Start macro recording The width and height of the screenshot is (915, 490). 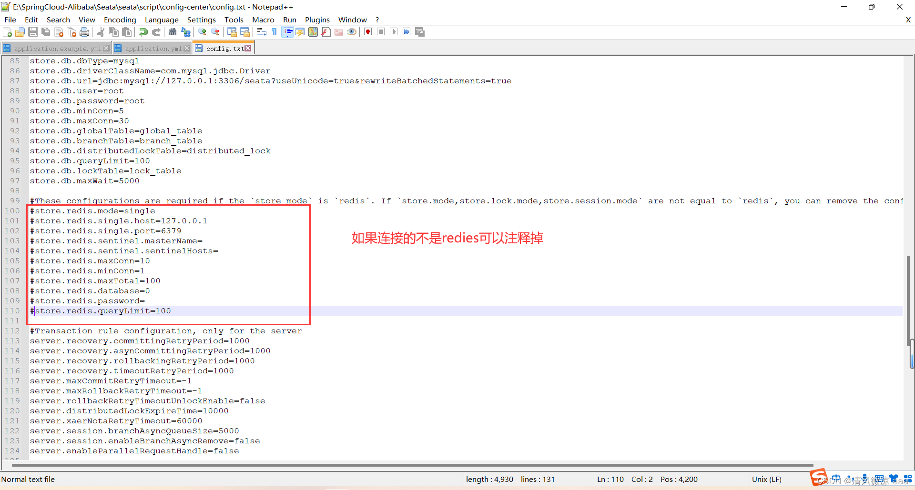click(368, 32)
